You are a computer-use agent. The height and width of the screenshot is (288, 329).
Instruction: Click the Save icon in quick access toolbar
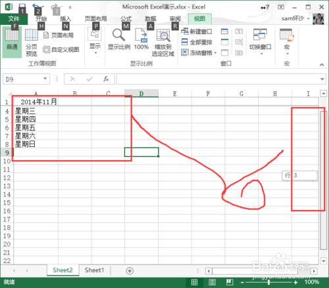(x=22, y=7)
